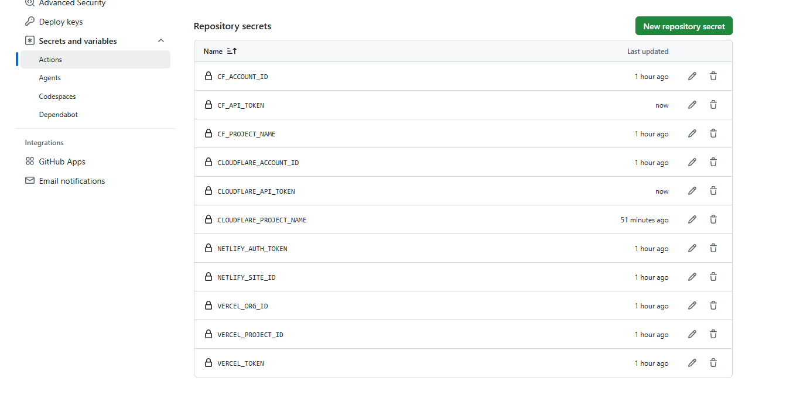Edit the CLOUDFLARE_ACCOUNT_ID secret pencil icon
793x395 pixels.
tap(692, 162)
